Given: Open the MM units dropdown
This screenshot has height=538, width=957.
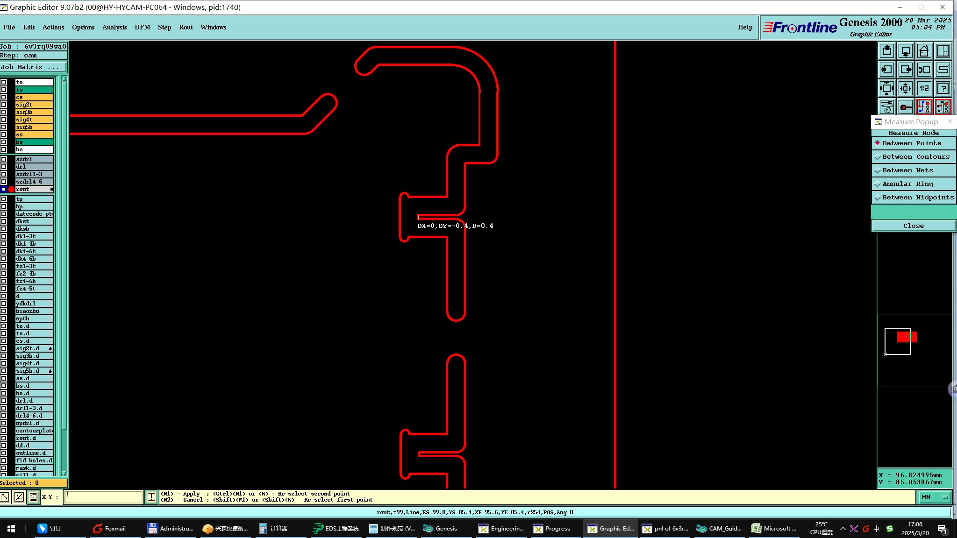Looking at the screenshot, I should point(935,497).
